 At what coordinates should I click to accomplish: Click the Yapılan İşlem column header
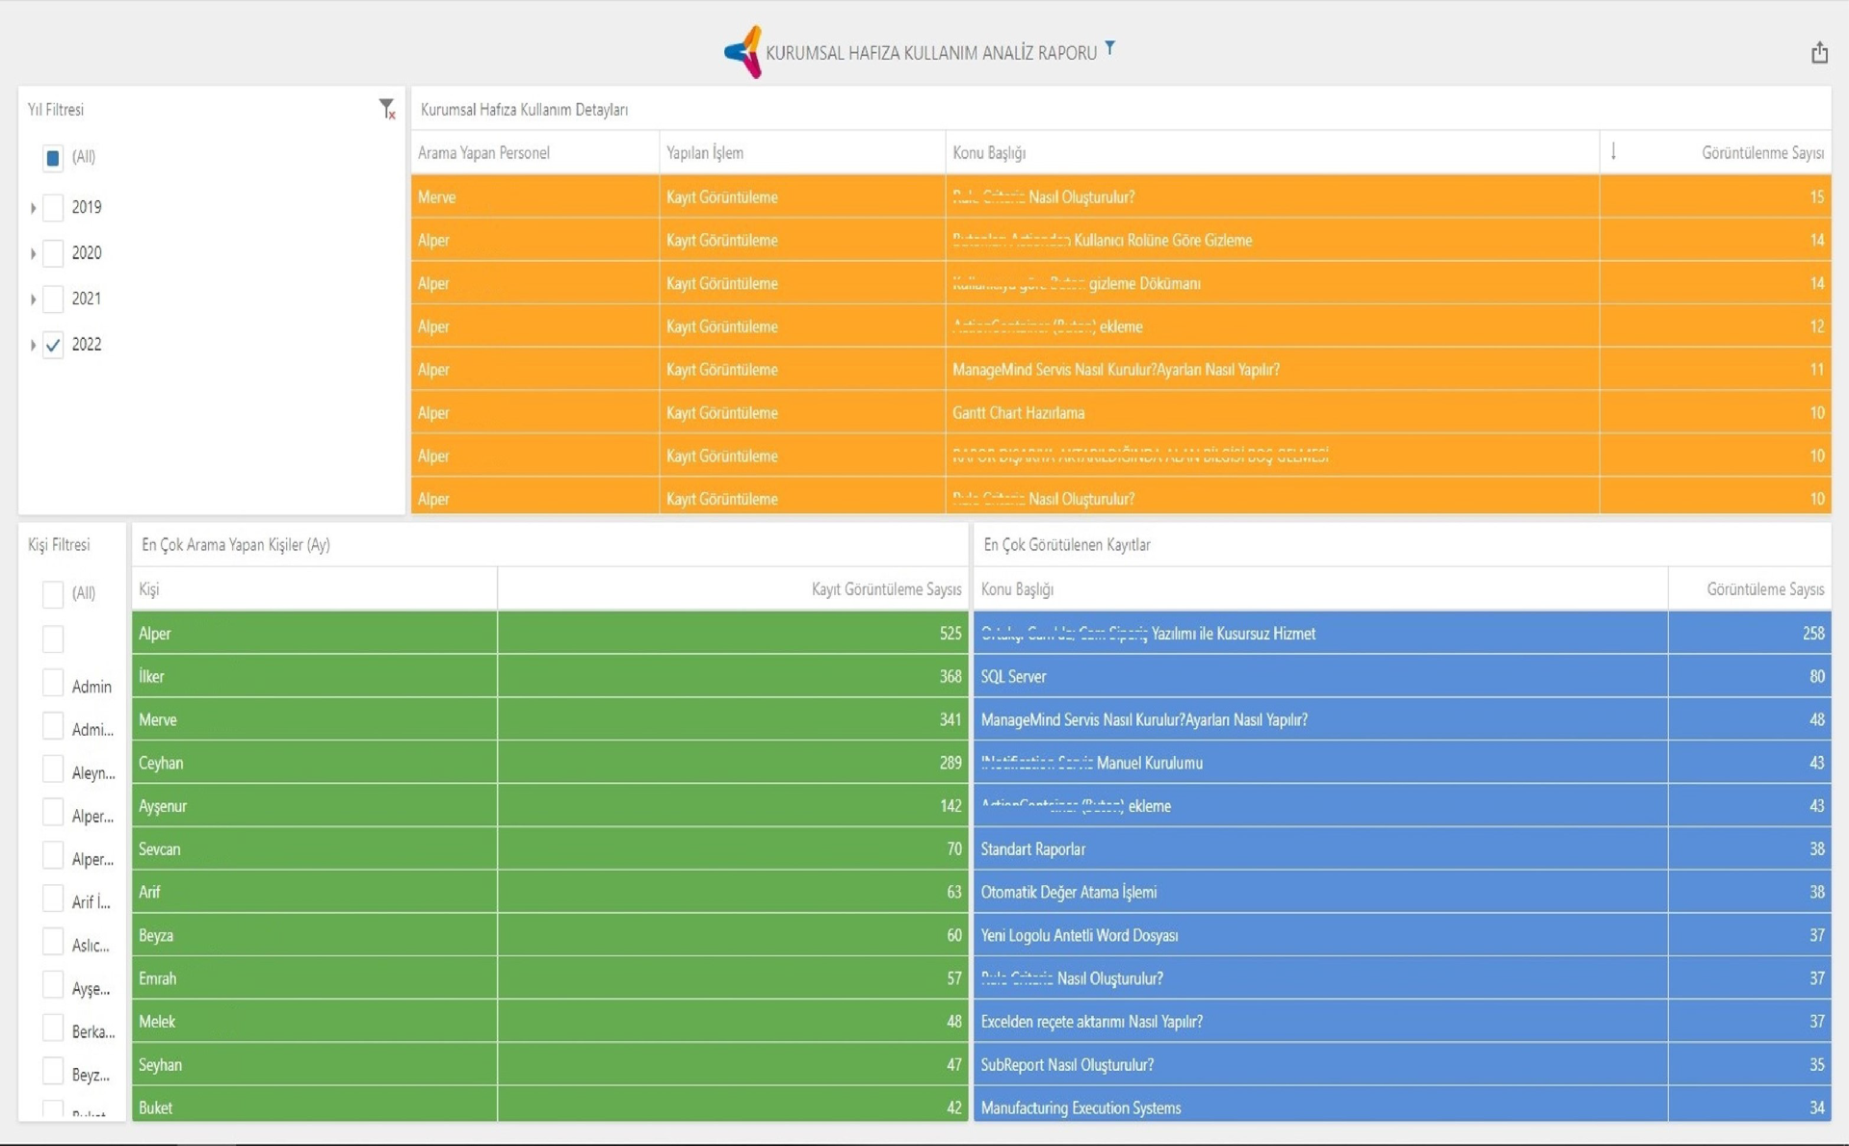(705, 153)
